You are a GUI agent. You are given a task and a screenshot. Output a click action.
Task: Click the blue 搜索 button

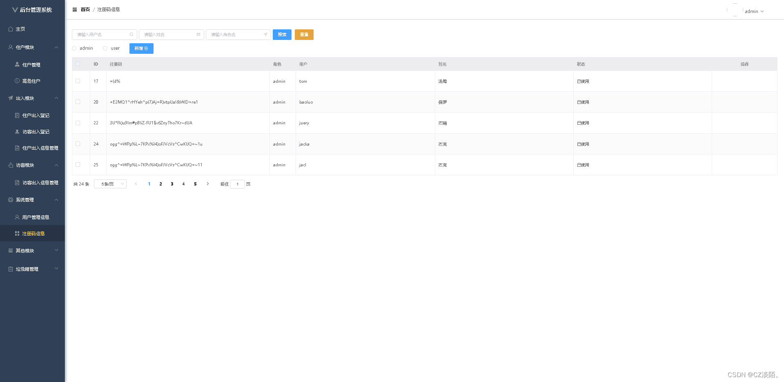pos(282,35)
